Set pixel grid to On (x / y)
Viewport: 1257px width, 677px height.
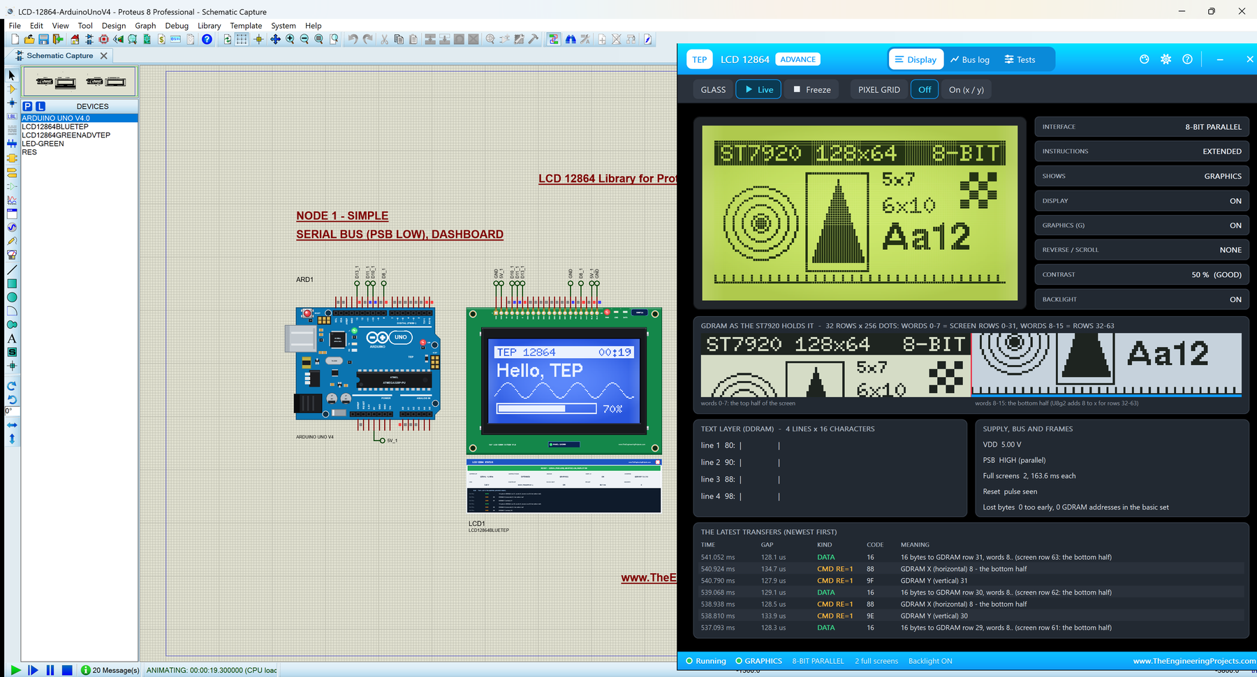[x=966, y=89]
